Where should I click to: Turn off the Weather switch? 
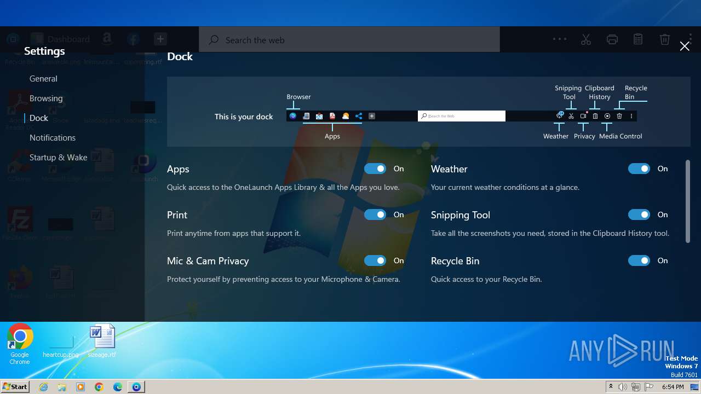(639, 169)
